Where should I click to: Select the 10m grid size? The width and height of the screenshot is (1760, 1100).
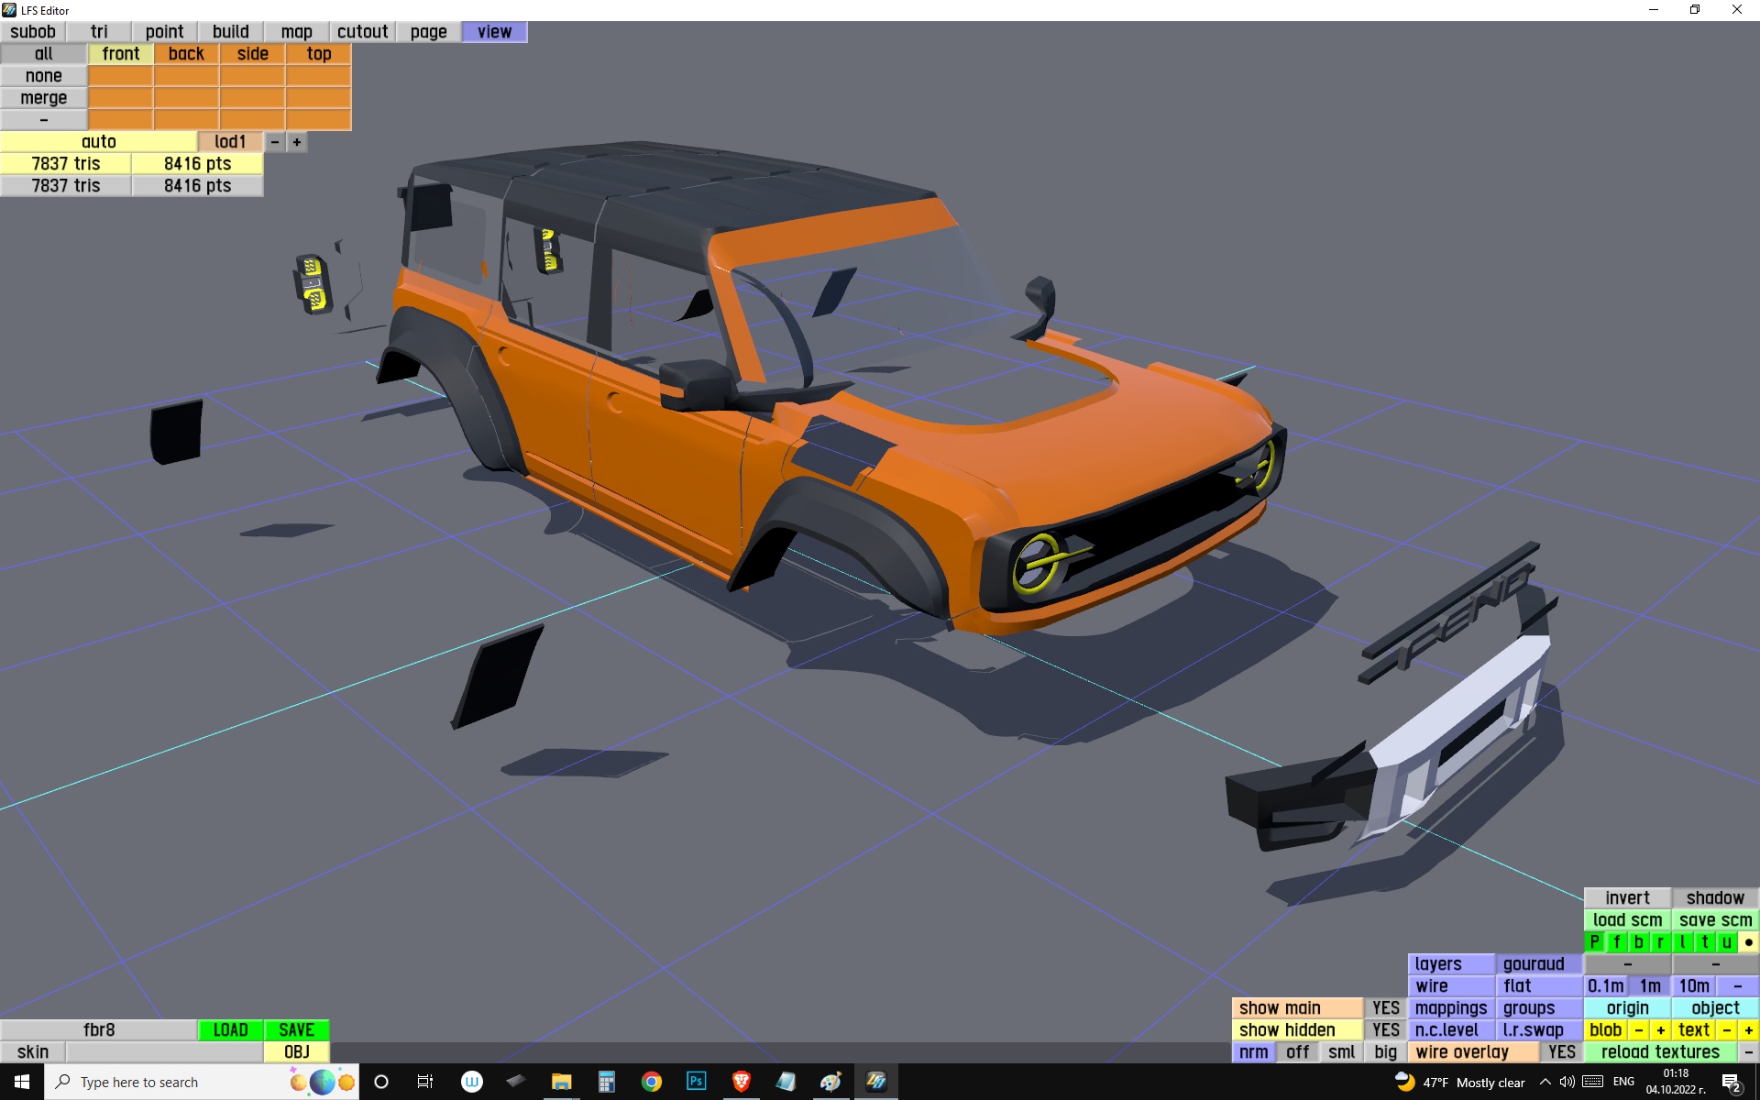pyautogui.click(x=1693, y=986)
